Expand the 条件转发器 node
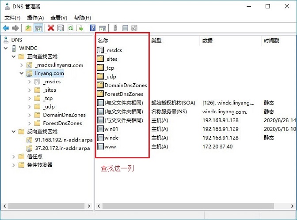Viewport: 297px width, 220px height. 14,165
